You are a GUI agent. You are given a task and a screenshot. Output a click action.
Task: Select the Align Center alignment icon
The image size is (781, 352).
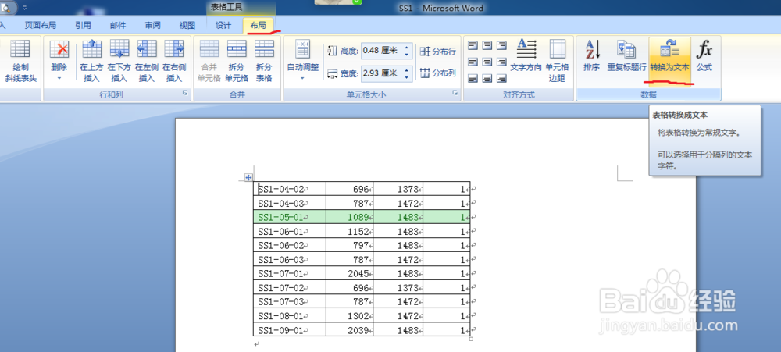pyautogui.click(x=487, y=62)
